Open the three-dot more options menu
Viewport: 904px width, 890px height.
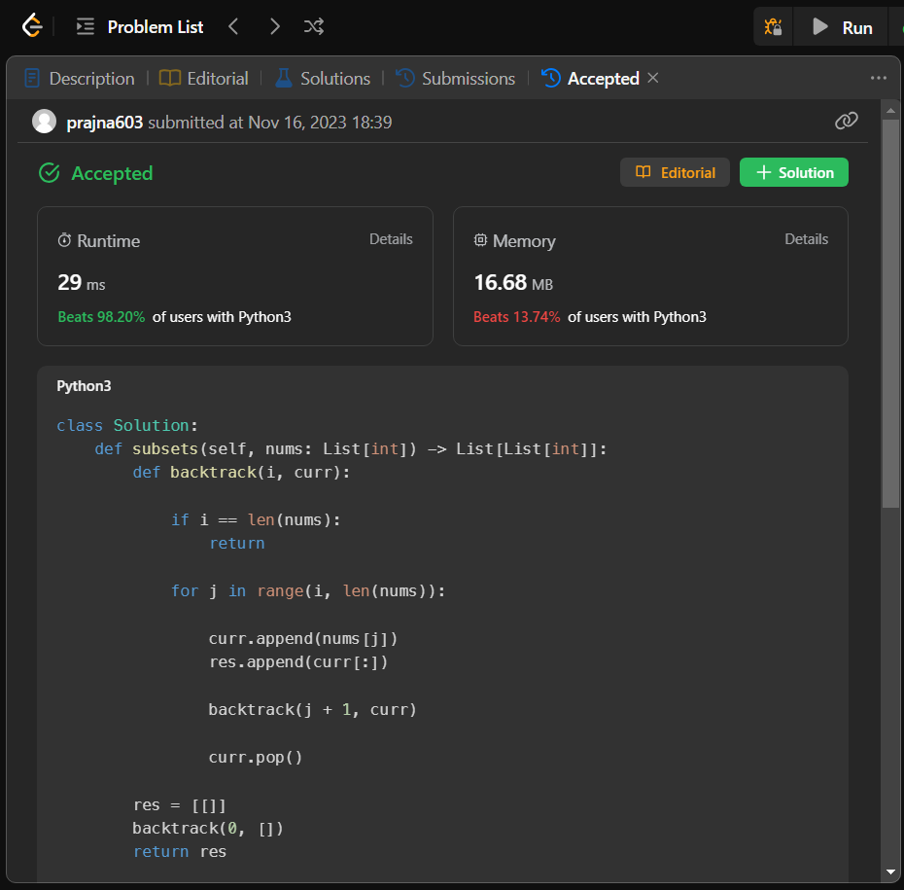[x=879, y=78]
